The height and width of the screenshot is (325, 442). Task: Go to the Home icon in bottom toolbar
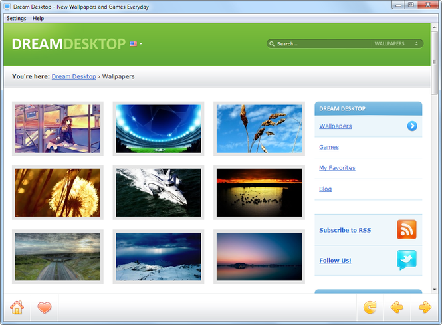pyautogui.click(x=17, y=307)
